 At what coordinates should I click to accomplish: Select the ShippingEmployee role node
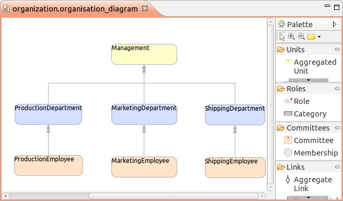coord(235,168)
